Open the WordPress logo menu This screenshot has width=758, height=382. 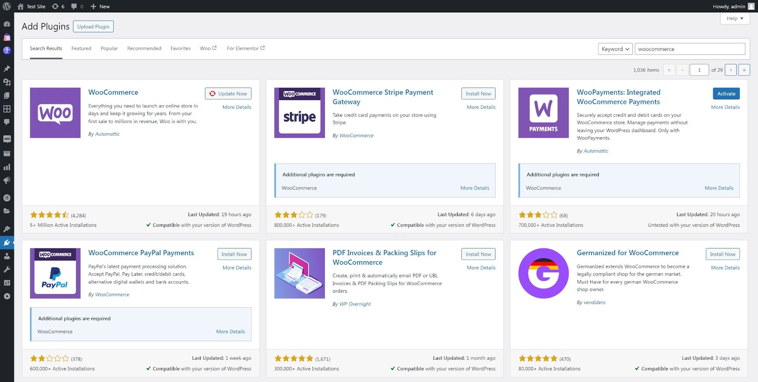coord(7,6)
